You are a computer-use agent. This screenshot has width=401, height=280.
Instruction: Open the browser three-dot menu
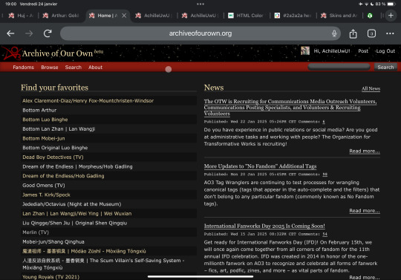(390, 33)
